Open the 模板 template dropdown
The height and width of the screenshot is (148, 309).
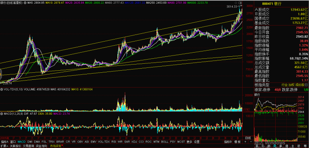point(238,142)
